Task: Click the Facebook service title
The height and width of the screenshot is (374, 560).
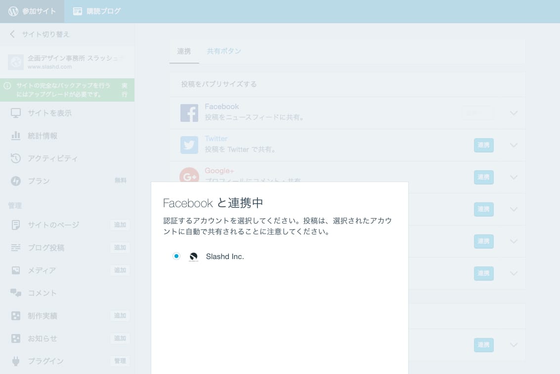Action: point(222,107)
